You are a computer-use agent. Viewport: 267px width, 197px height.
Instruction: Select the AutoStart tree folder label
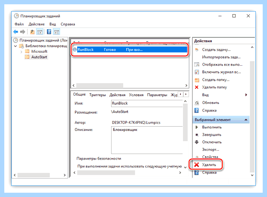tap(39, 57)
